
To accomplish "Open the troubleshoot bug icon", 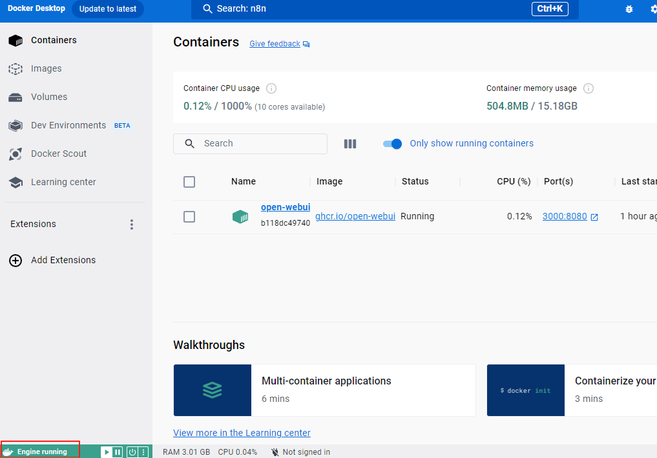I will pos(629,9).
